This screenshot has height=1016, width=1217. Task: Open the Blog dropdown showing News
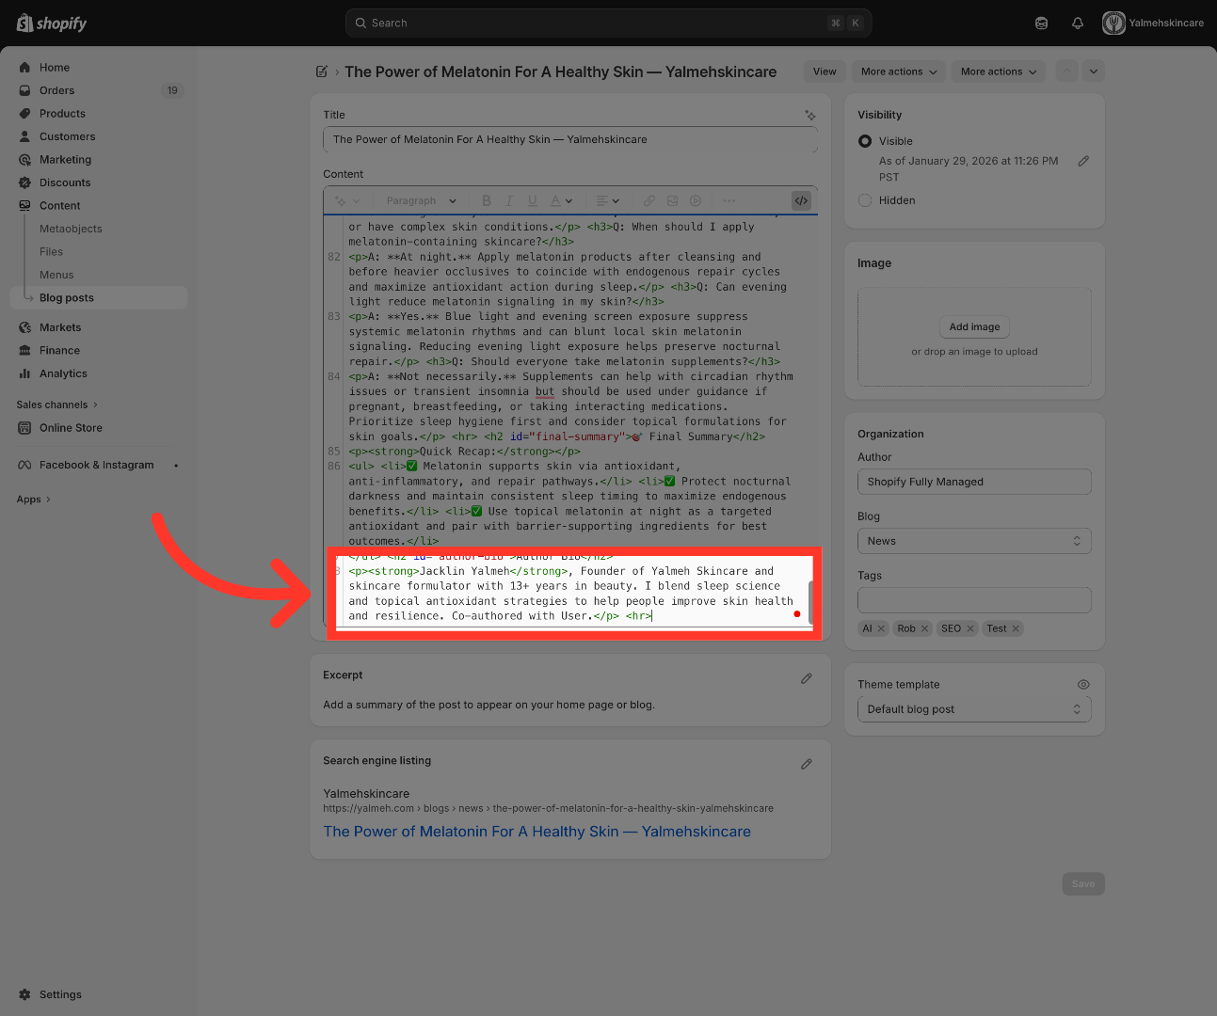[x=974, y=541]
